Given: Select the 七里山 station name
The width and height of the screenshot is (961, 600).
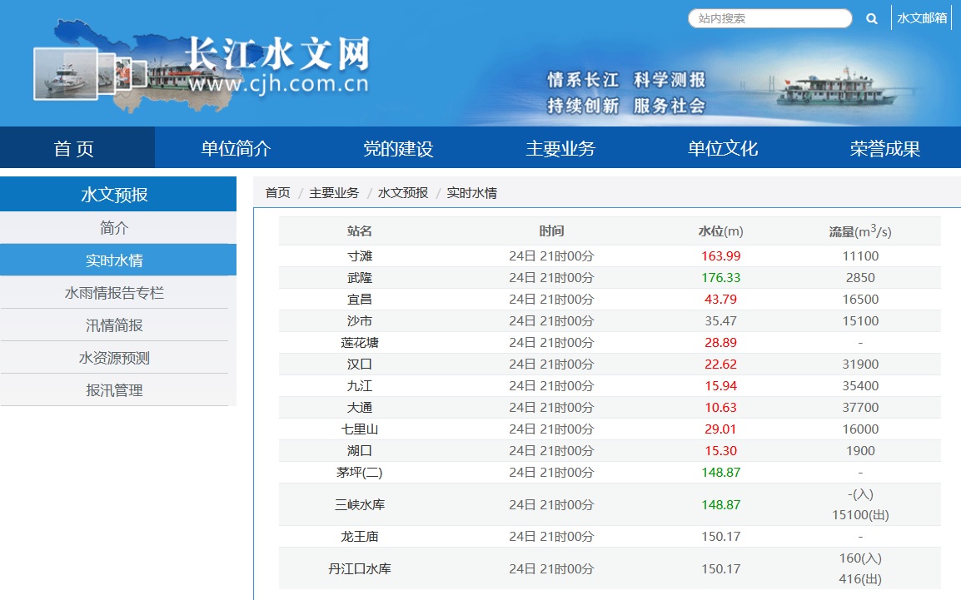Looking at the screenshot, I should tap(360, 429).
